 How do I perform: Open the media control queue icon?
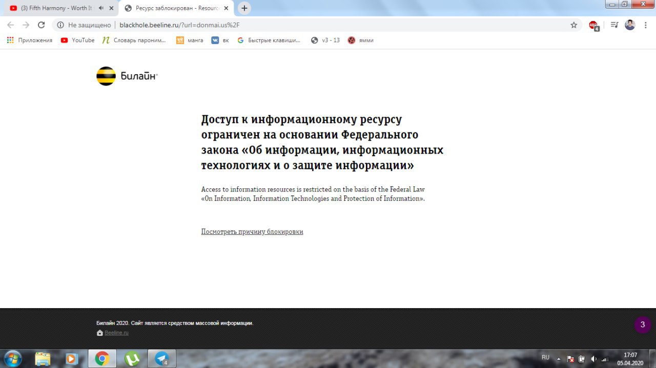[614, 25]
